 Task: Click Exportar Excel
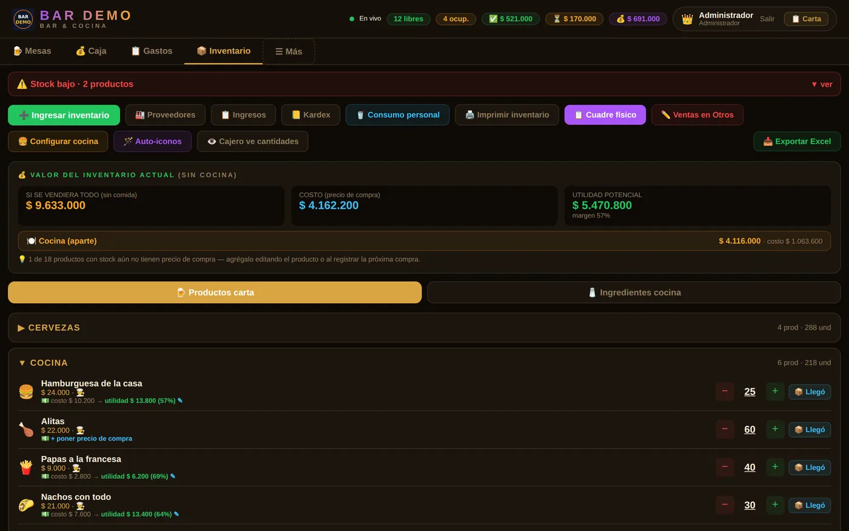(797, 141)
